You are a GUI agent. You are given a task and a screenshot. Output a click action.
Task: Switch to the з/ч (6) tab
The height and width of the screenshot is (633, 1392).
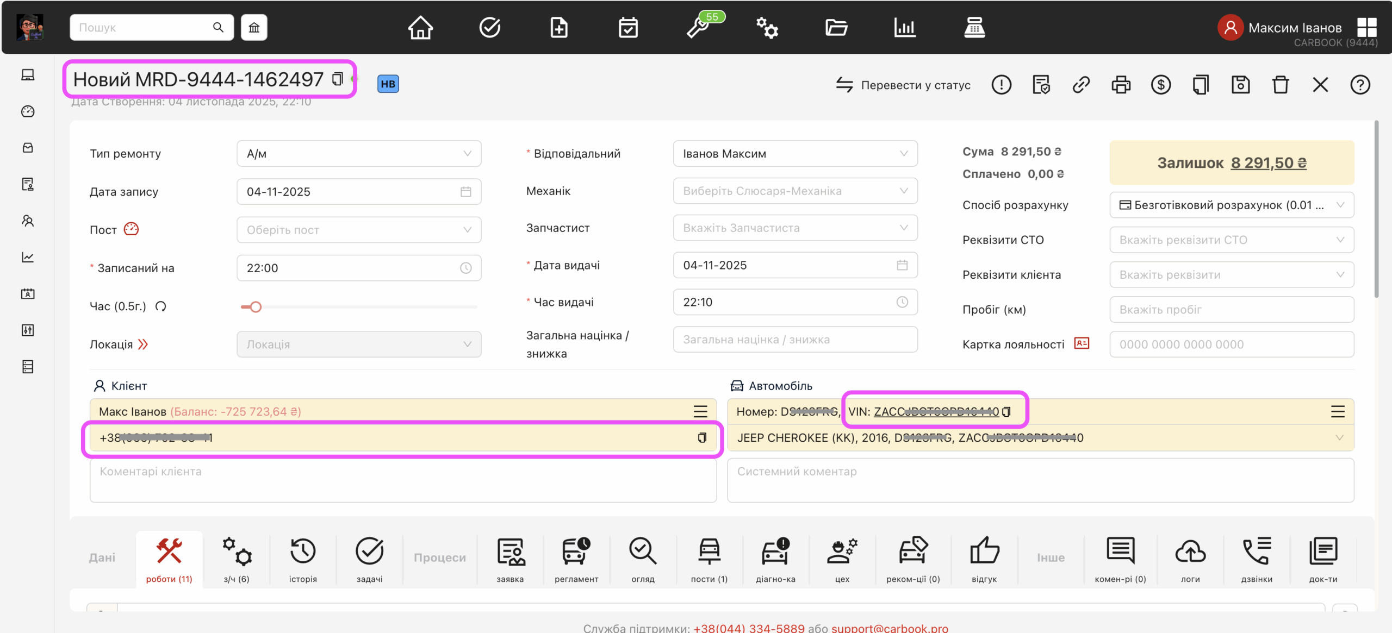pos(237,559)
